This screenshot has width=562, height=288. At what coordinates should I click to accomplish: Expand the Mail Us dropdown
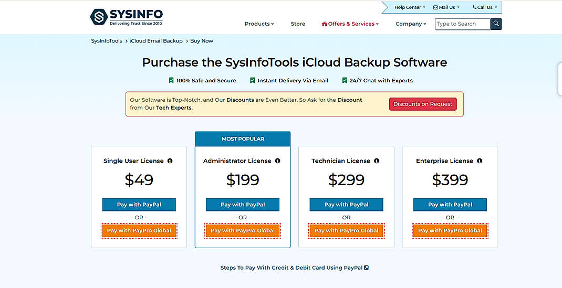tap(446, 7)
